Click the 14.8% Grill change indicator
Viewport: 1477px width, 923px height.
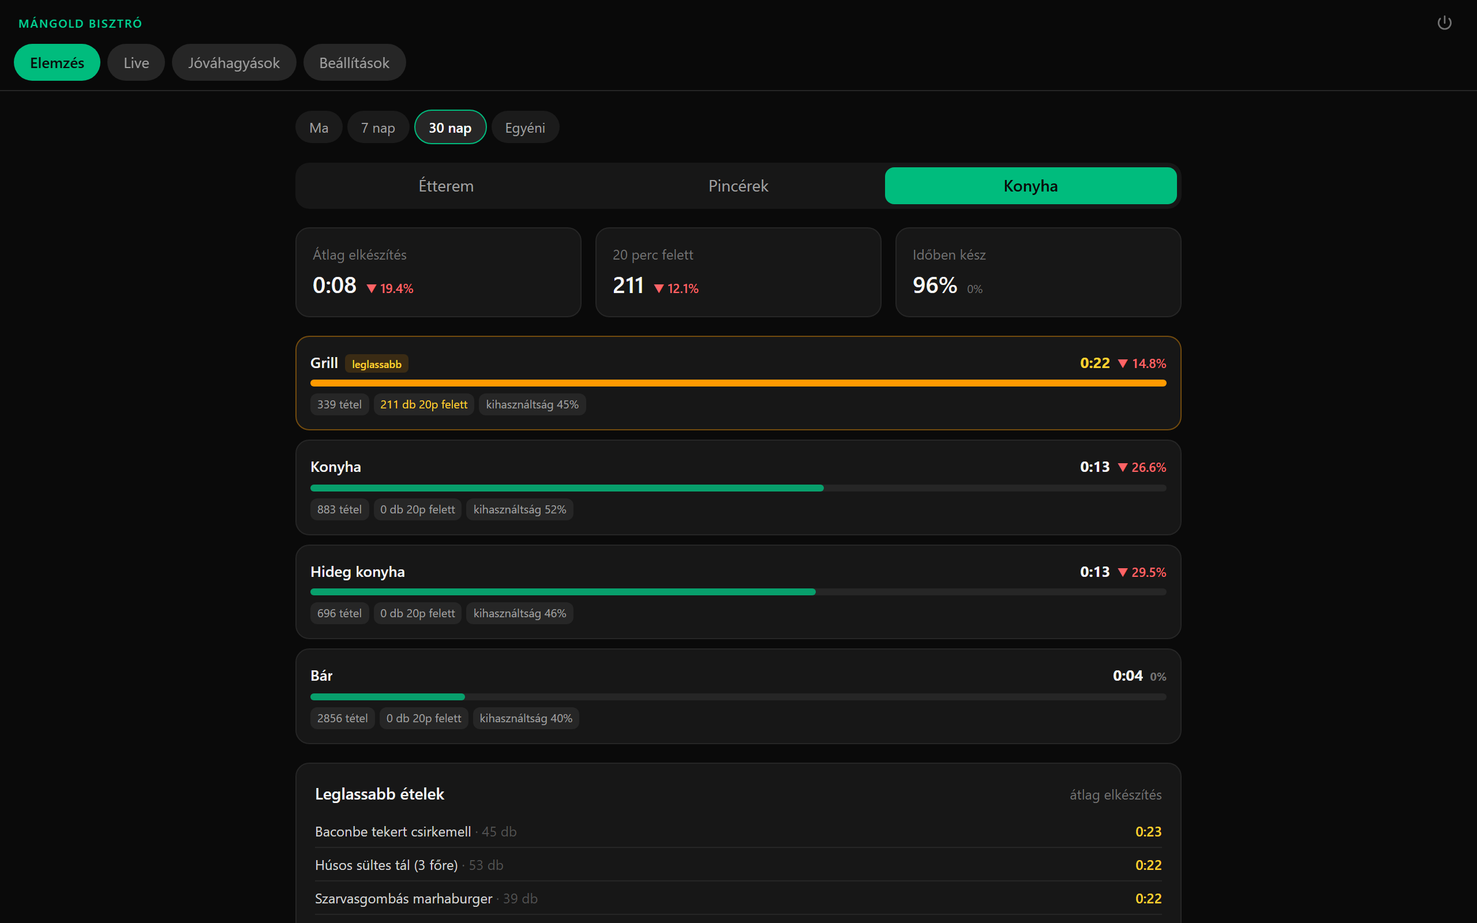[1142, 364]
